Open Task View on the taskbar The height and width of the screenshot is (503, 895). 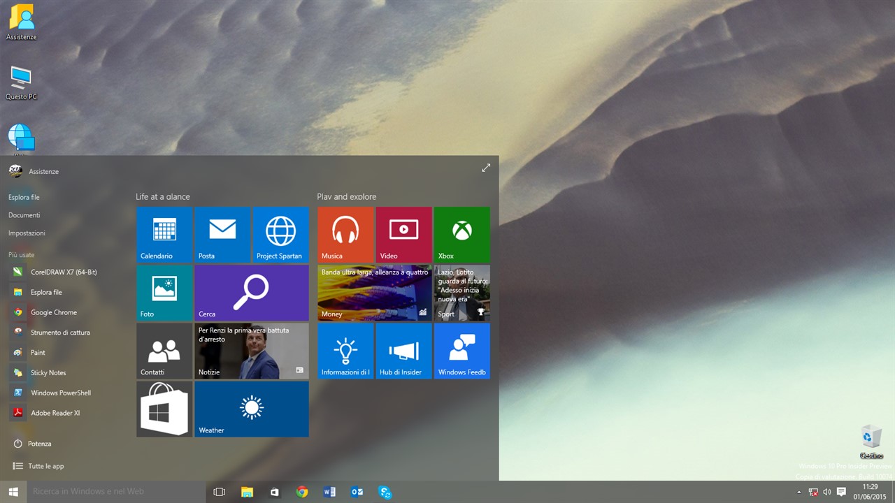[219, 492]
